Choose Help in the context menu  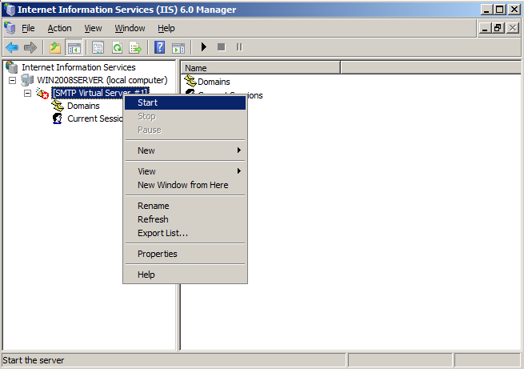[x=185, y=275]
